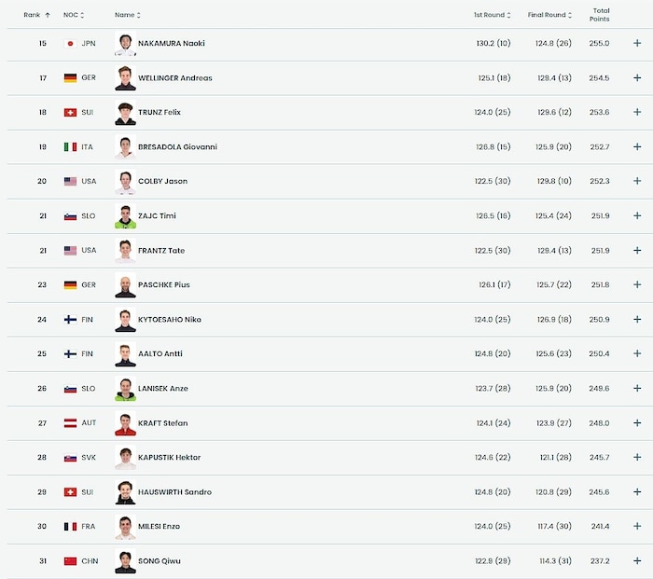653x579 pixels.
Task: Click Italy flag next to BRESADOLA
Action: (x=70, y=147)
